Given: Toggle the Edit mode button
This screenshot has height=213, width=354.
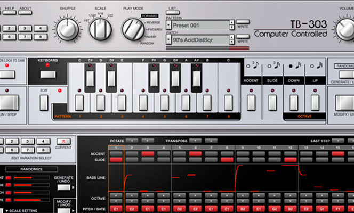Looking at the screenshot, I should [44, 103].
